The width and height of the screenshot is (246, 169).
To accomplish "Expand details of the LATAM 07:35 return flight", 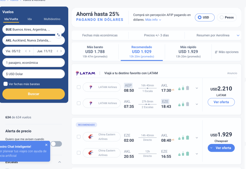I will click(197, 104).
